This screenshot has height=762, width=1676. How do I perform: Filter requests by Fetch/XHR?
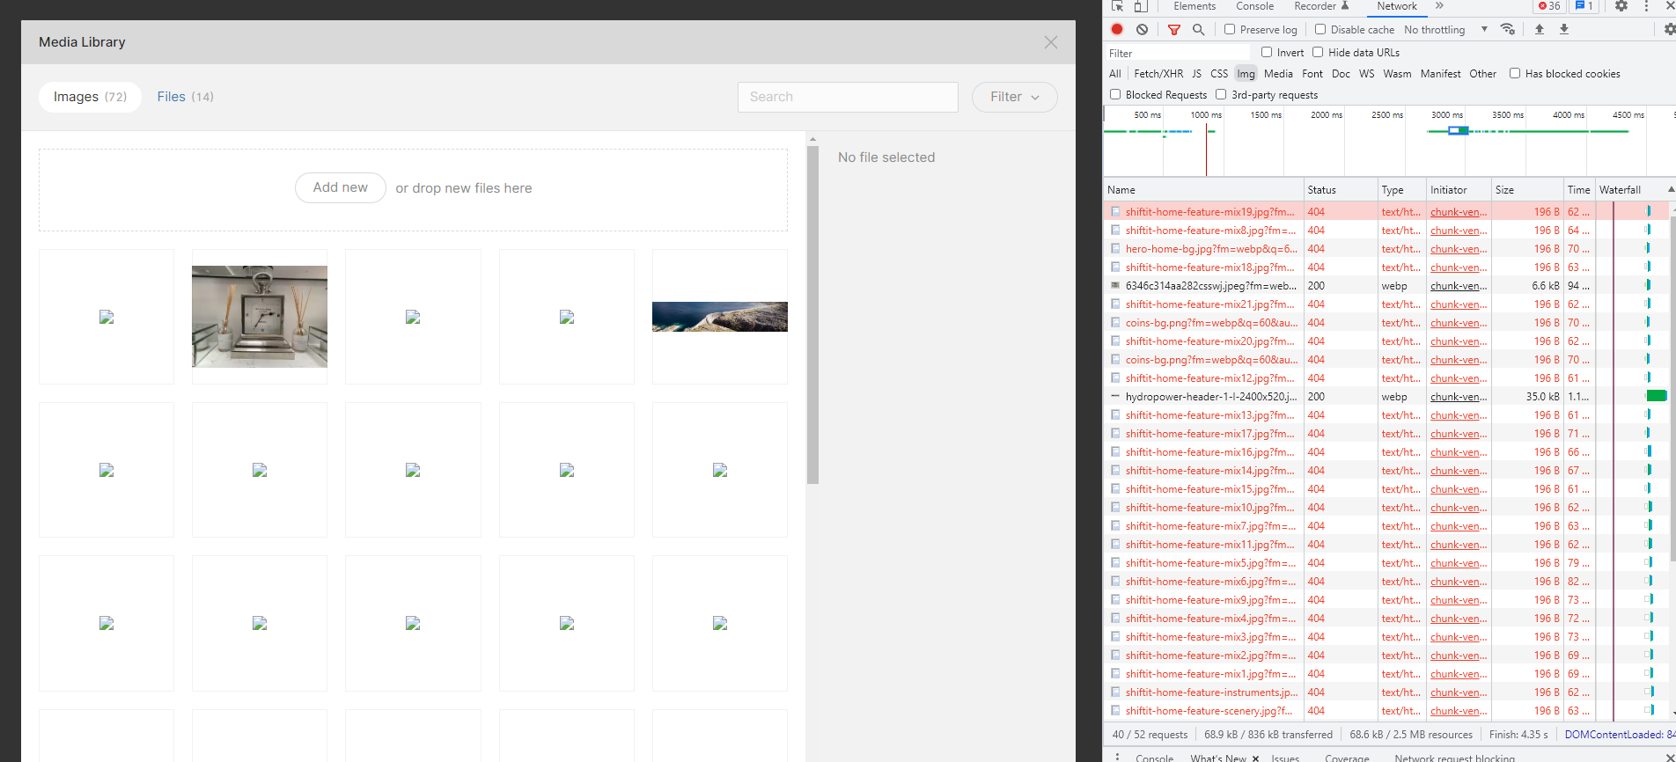(1158, 74)
